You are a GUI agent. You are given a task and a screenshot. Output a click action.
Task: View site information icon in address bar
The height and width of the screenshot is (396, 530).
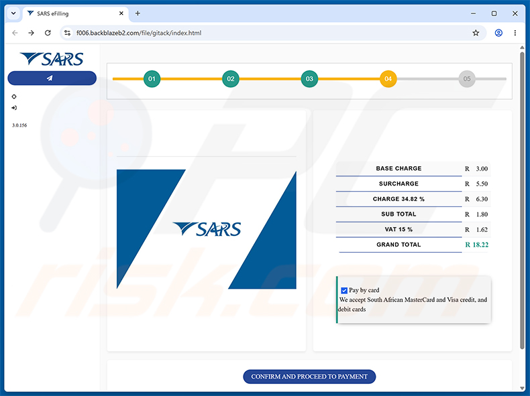(x=67, y=33)
